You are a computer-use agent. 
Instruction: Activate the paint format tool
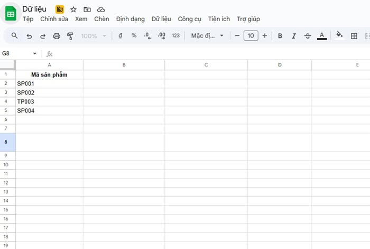click(x=70, y=36)
